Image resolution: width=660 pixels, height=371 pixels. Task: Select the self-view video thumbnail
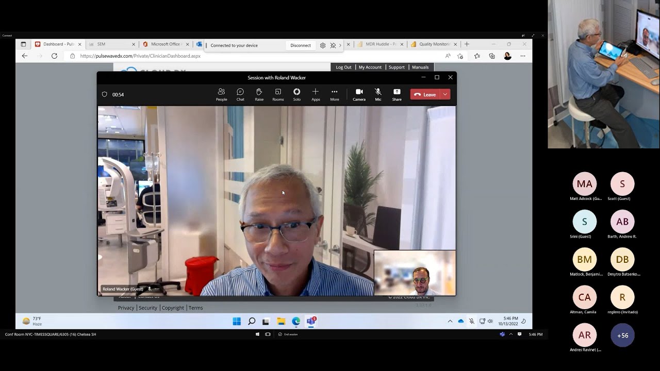click(x=415, y=273)
